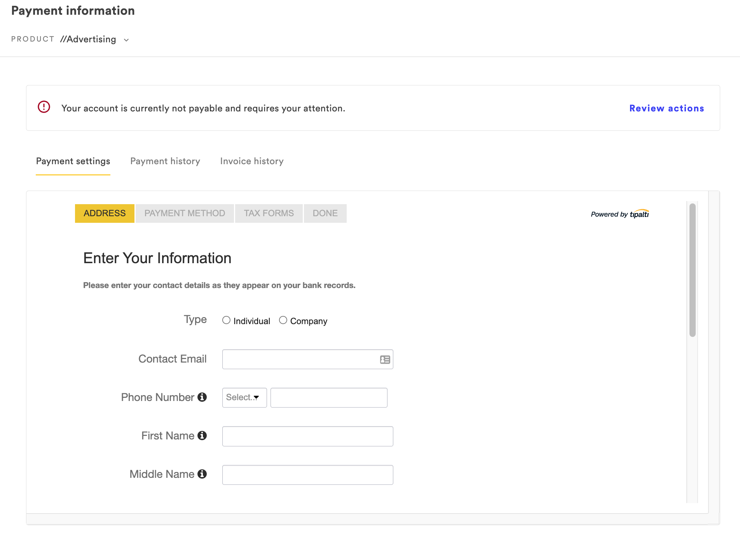Image resolution: width=740 pixels, height=538 pixels.
Task: Click the ADDRESS step button
Action: pyautogui.click(x=105, y=213)
